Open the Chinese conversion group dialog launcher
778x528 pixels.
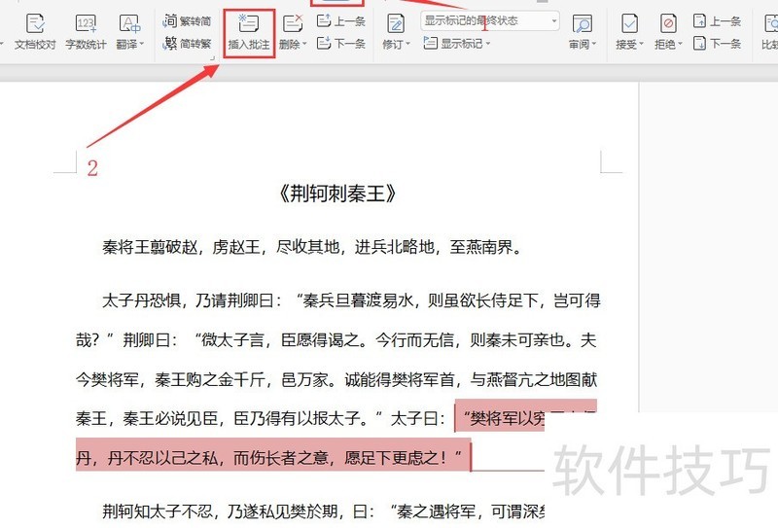pyautogui.click(x=213, y=58)
